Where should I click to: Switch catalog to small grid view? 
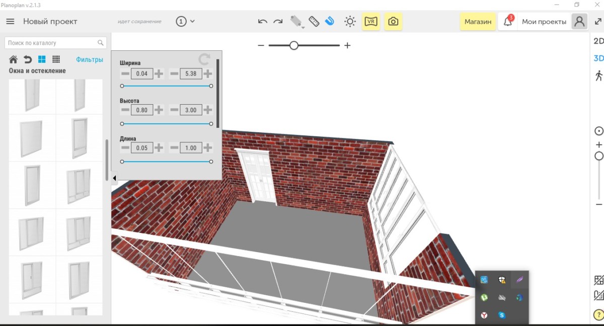(56, 59)
